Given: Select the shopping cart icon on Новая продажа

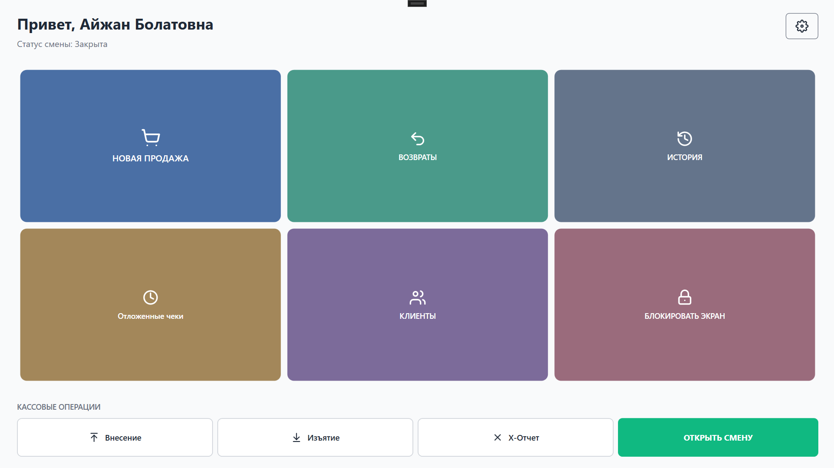Looking at the screenshot, I should pos(150,137).
